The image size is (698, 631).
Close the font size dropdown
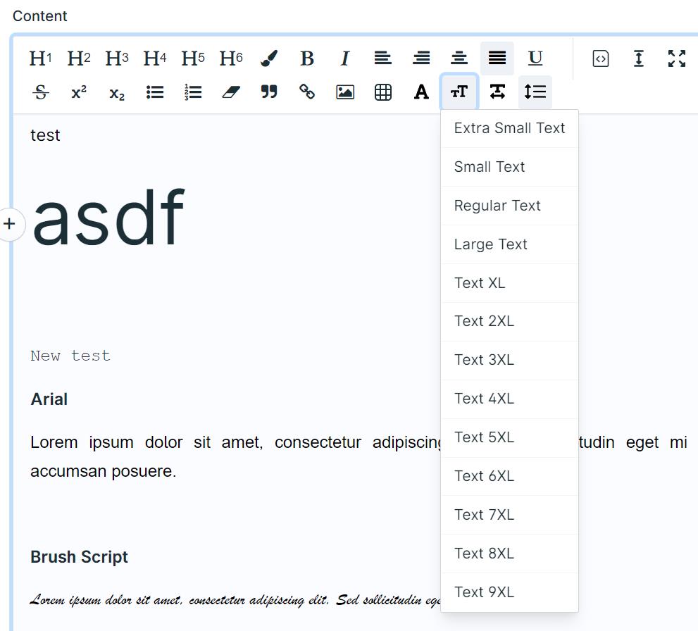pyautogui.click(x=459, y=92)
